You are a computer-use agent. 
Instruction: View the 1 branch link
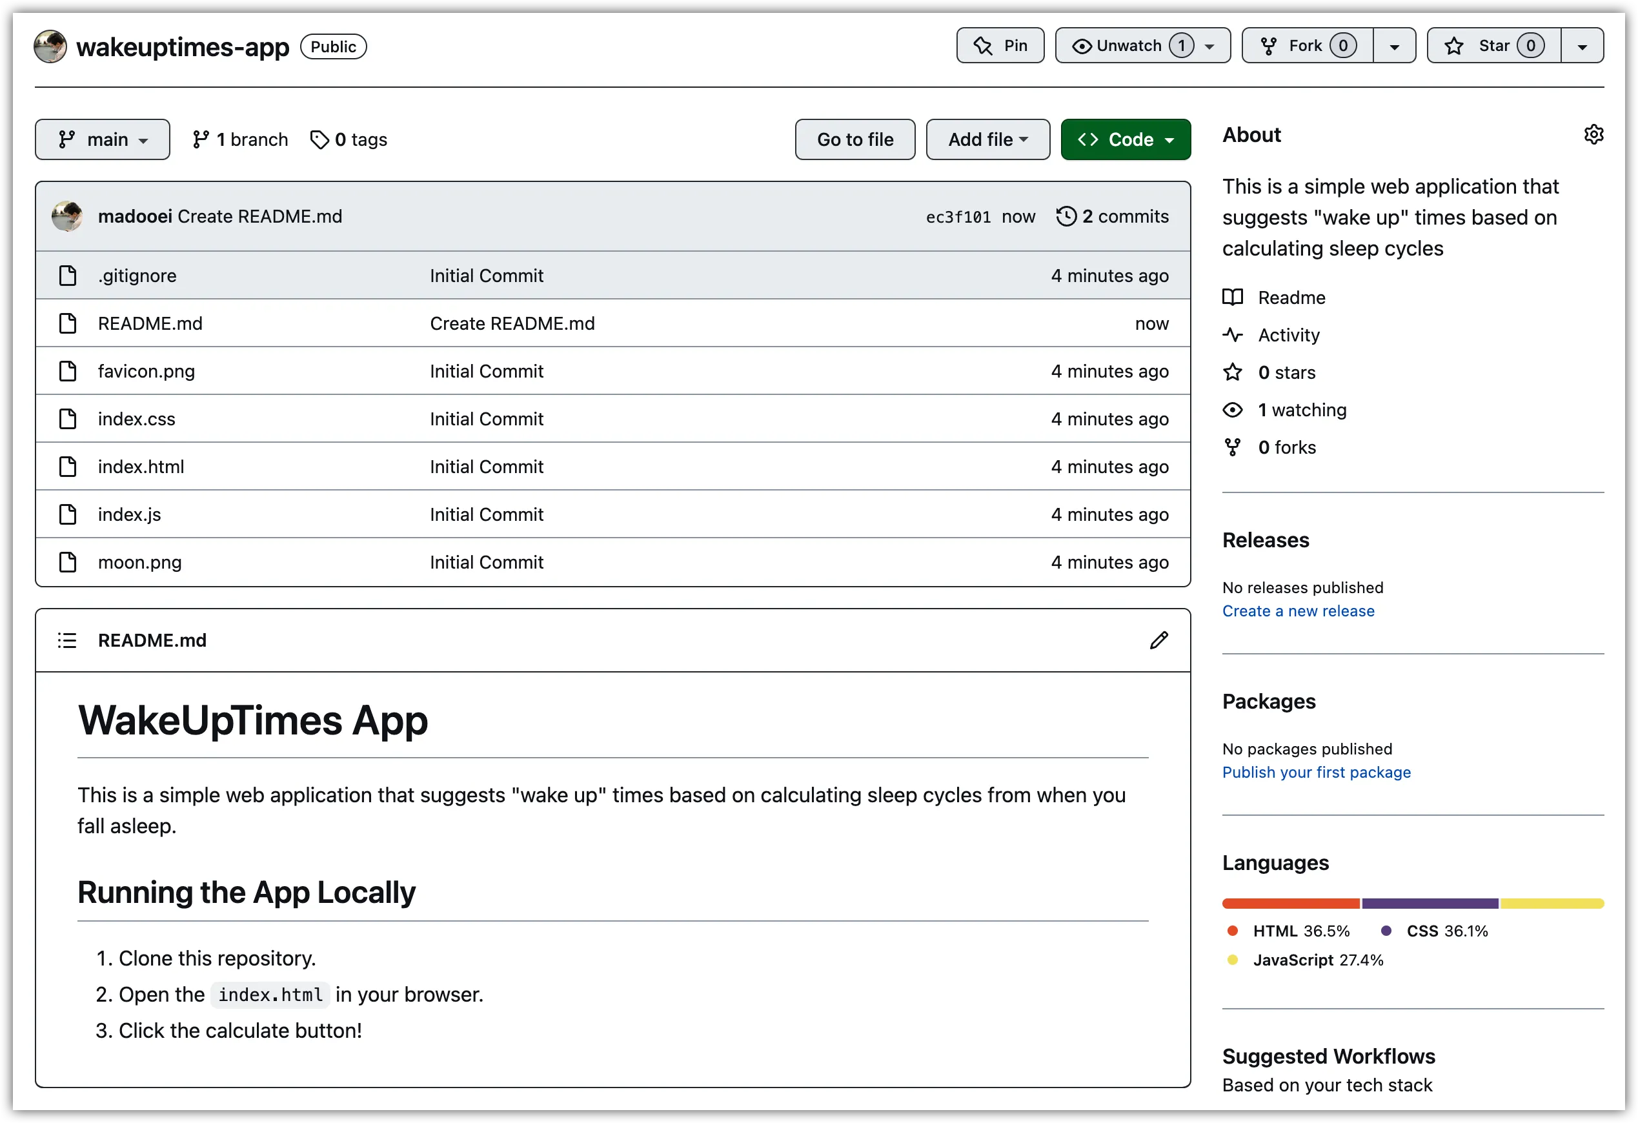(240, 139)
